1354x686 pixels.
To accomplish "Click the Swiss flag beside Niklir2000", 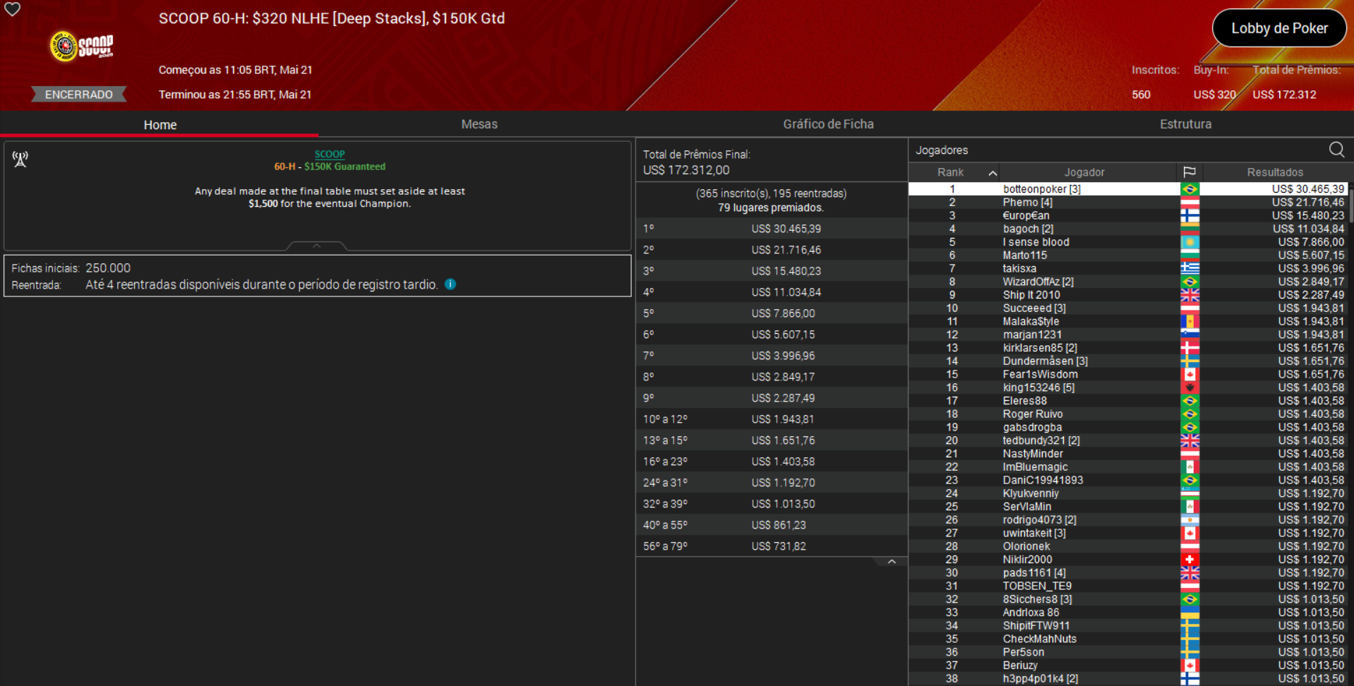I will tap(1190, 560).
